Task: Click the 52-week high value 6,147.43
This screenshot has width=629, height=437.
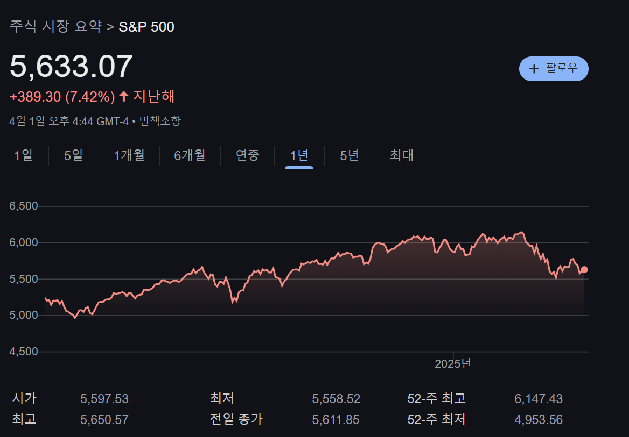Action: (x=539, y=399)
